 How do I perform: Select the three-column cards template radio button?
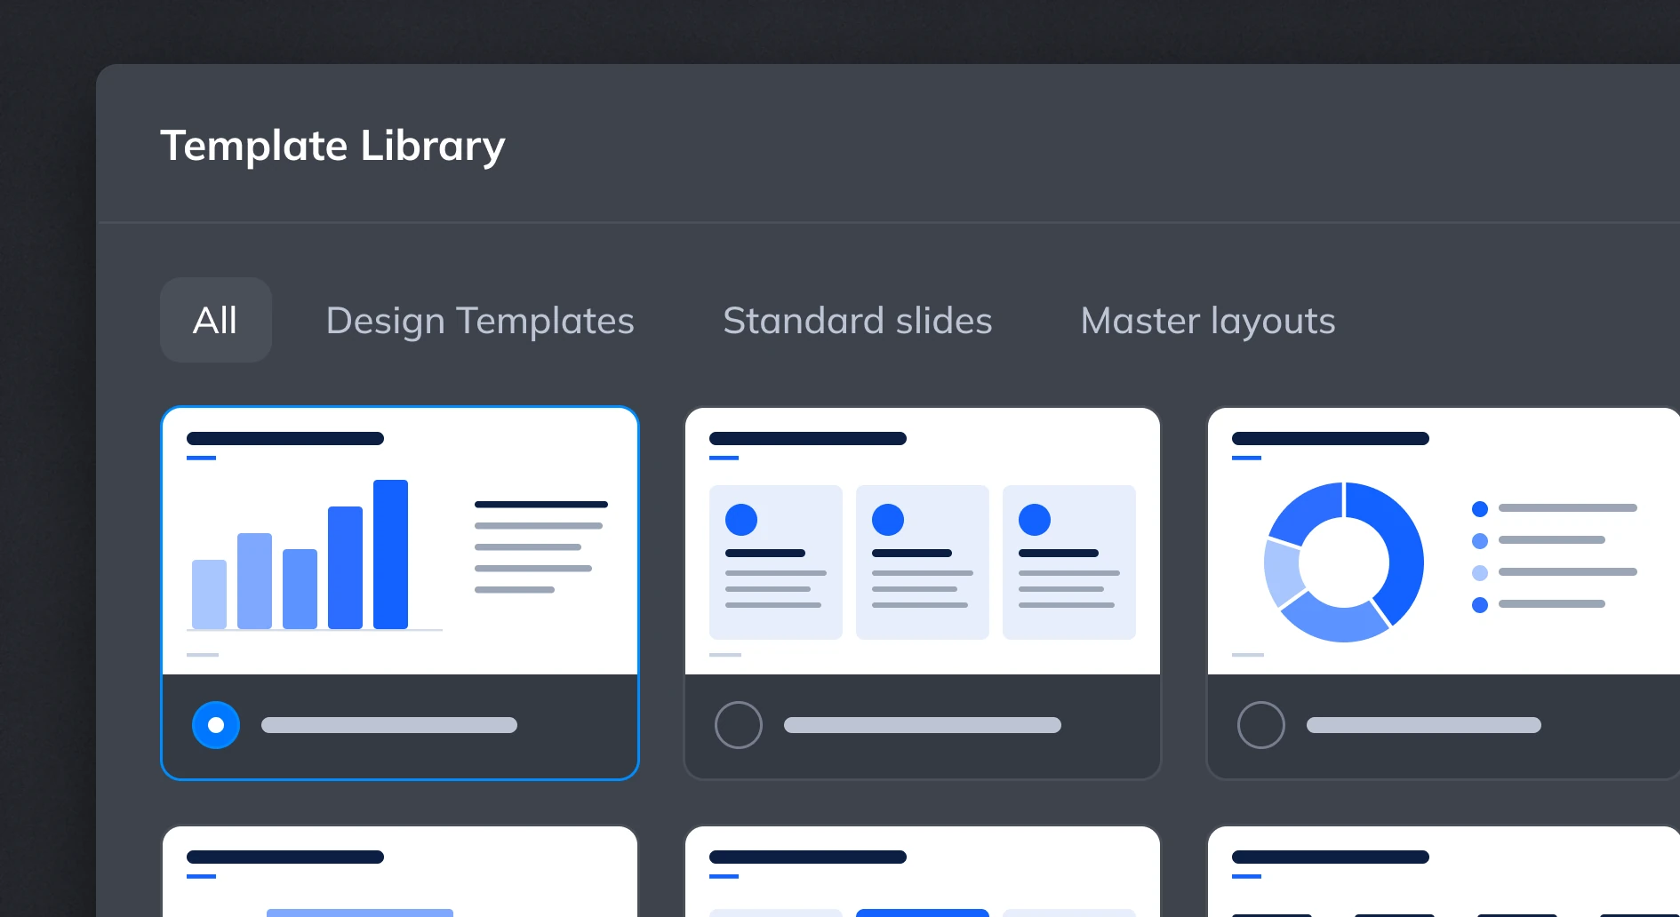point(739,725)
